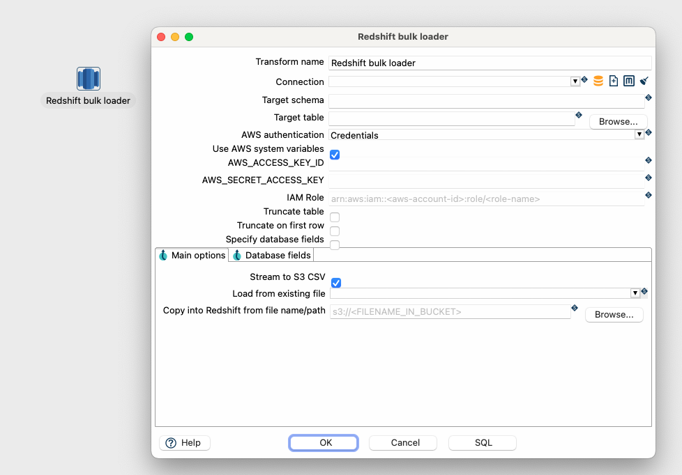Expand the AWS authentication dropdown
Viewport: 682px width, 475px height.
pos(639,135)
